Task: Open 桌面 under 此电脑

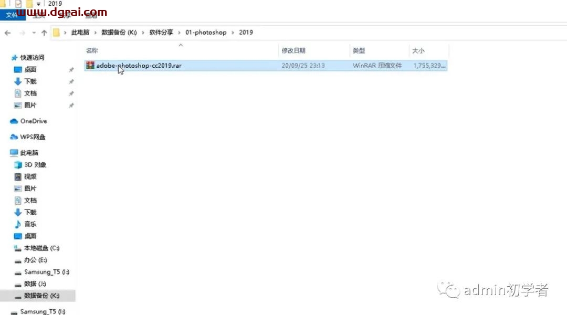Action: point(30,237)
